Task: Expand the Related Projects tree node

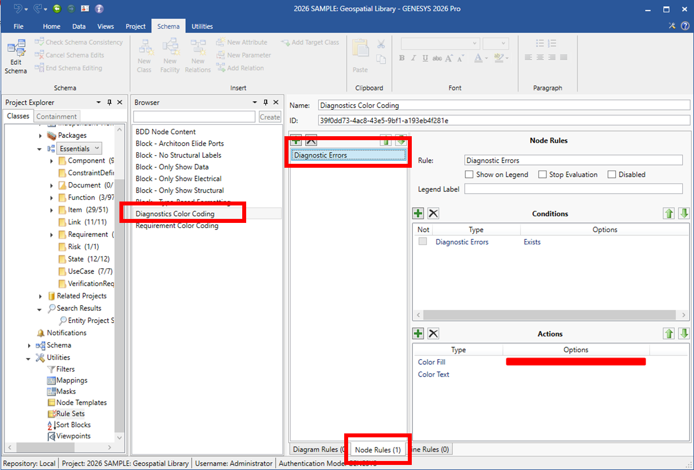Action: pyautogui.click(x=41, y=296)
